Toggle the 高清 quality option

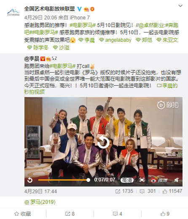pyautogui.click(x=127, y=180)
